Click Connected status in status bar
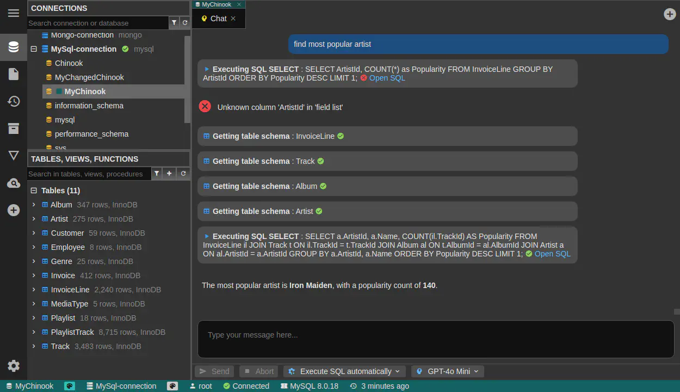The width and height of the screenshot is (680, 392). coord(246,386)
